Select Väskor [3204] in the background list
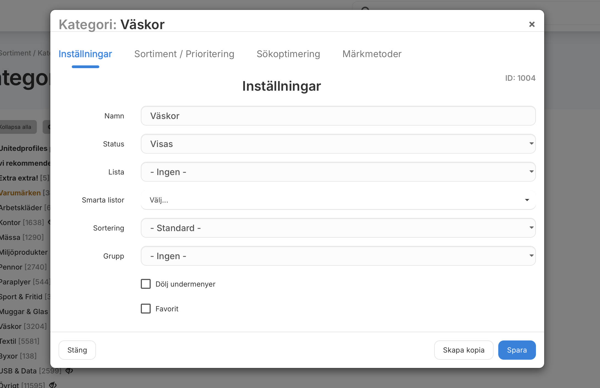The height and width of the screenshot is (388, 600). point(23,326)
